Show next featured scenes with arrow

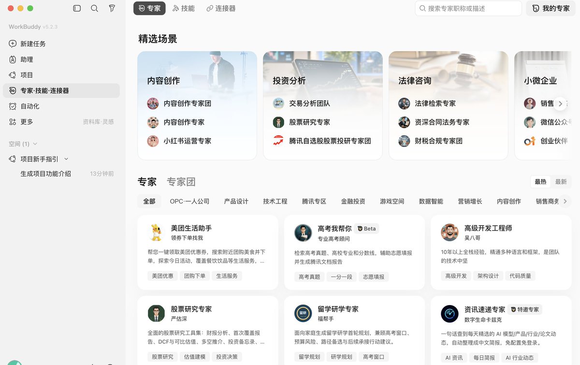pyautogui.click(x=560, y=103)
